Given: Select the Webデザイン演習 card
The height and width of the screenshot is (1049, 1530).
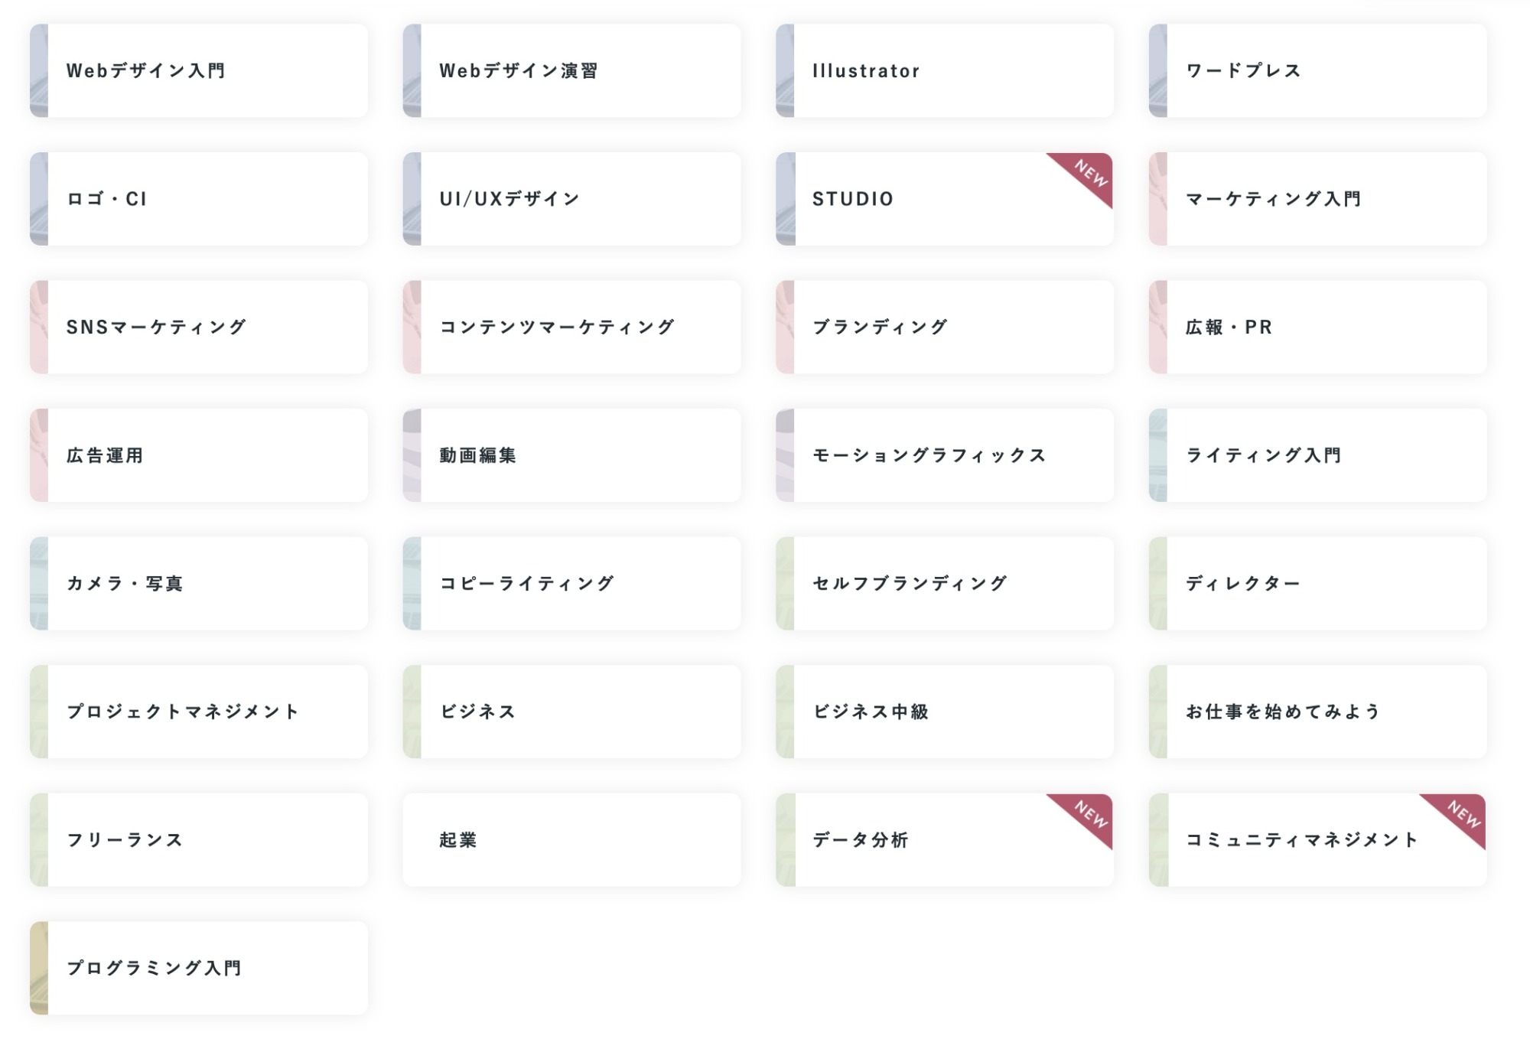Looking at the screenshot, I should point(571,70).
